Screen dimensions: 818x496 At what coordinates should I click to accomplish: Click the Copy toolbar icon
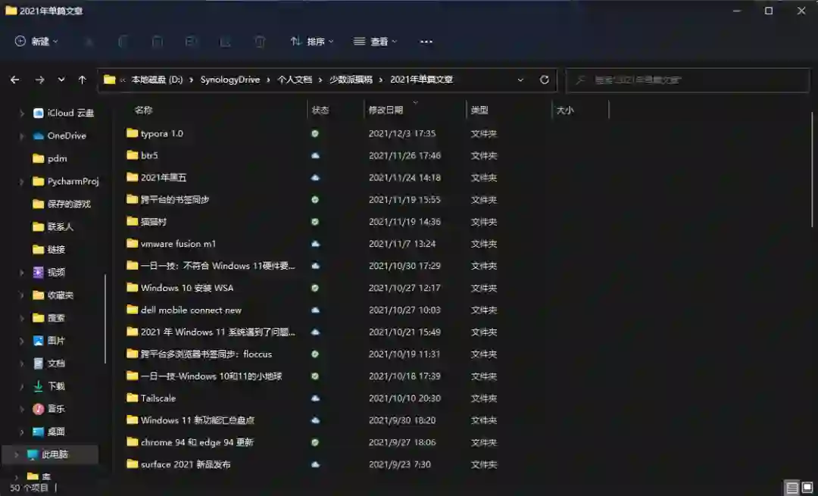click(x=123, y=42)
